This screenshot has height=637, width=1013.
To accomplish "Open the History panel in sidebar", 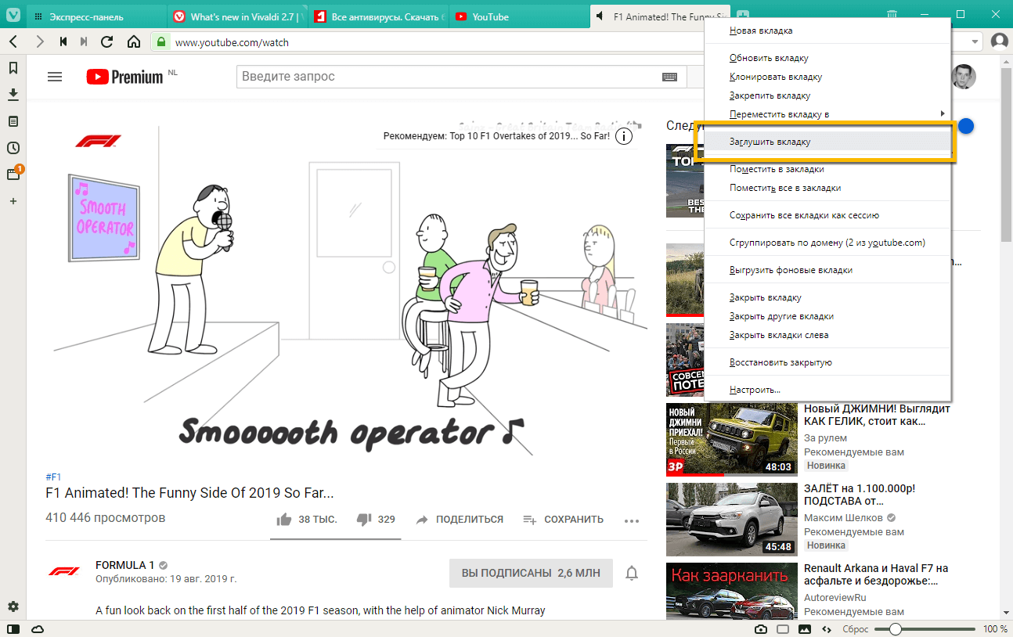I will tap(13, 148).
